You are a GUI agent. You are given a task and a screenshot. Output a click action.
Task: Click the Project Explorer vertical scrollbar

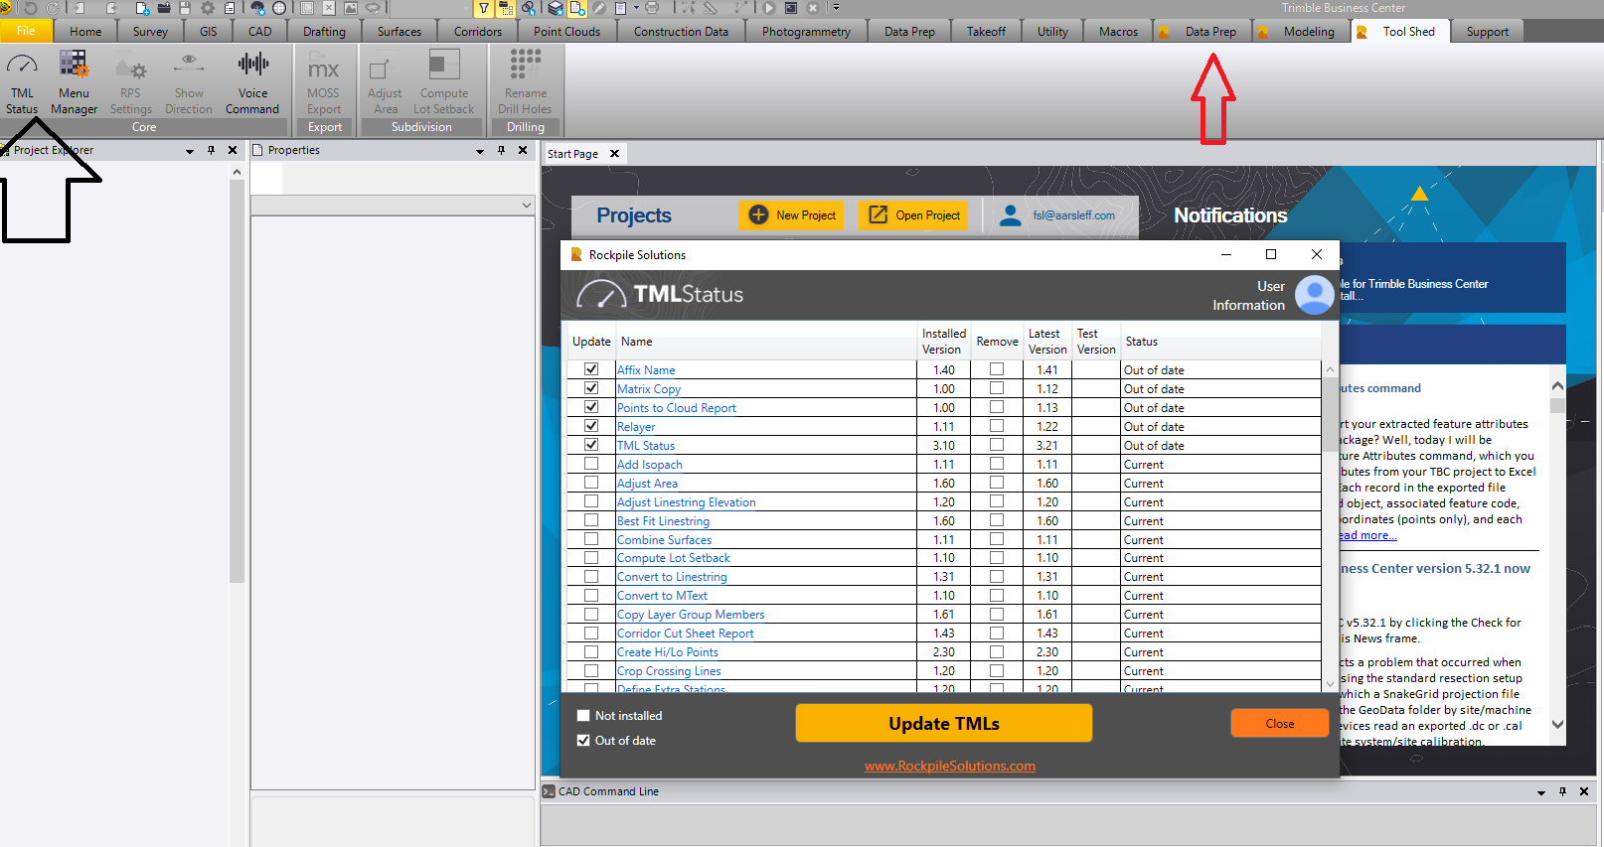(237, 382)
